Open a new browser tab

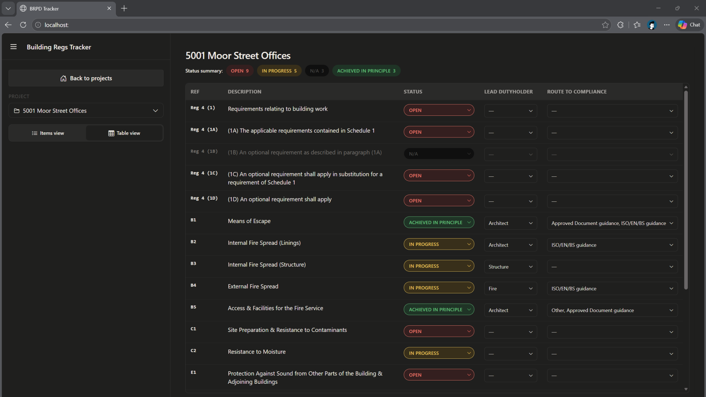[124, 8]
